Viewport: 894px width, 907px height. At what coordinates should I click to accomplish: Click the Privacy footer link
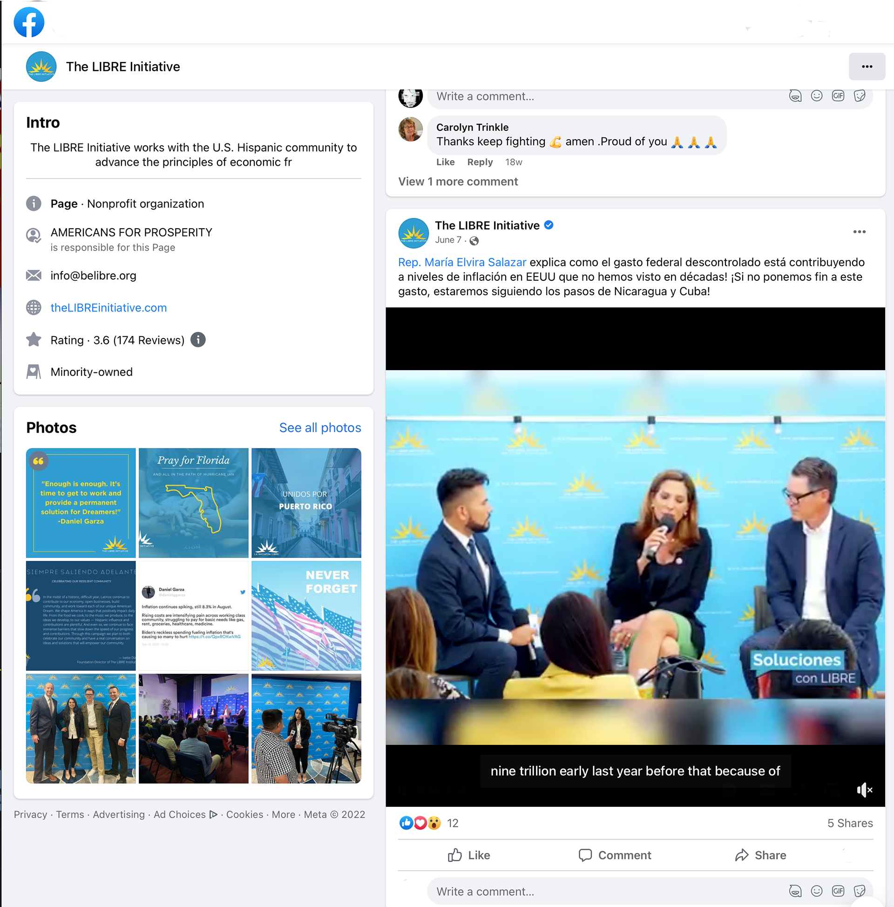point(31,814)
